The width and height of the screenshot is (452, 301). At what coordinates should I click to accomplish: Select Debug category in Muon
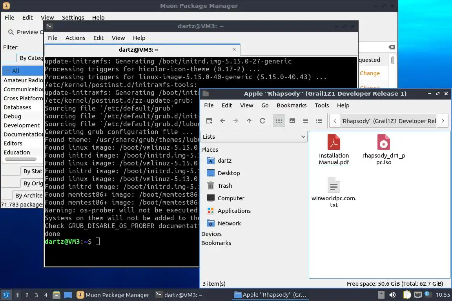[x=23, y=116]
